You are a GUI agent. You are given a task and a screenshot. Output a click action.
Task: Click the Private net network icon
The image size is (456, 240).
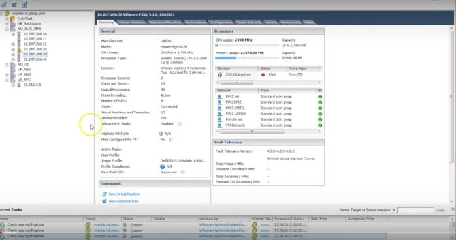click(220, 119)
